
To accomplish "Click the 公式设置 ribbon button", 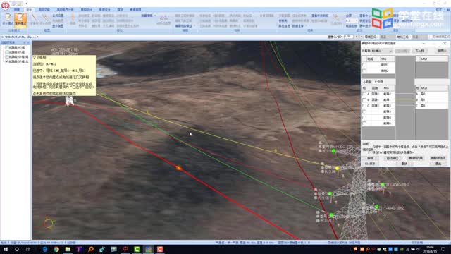I will (58, 16).
